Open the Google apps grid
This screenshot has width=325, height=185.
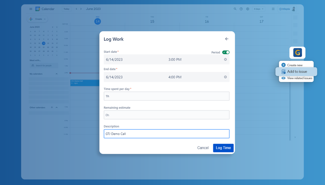pyautogui.click(x=273, y=9)
